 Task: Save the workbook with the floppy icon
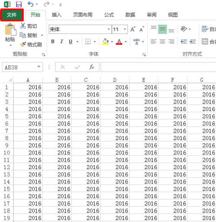point(19,4)
